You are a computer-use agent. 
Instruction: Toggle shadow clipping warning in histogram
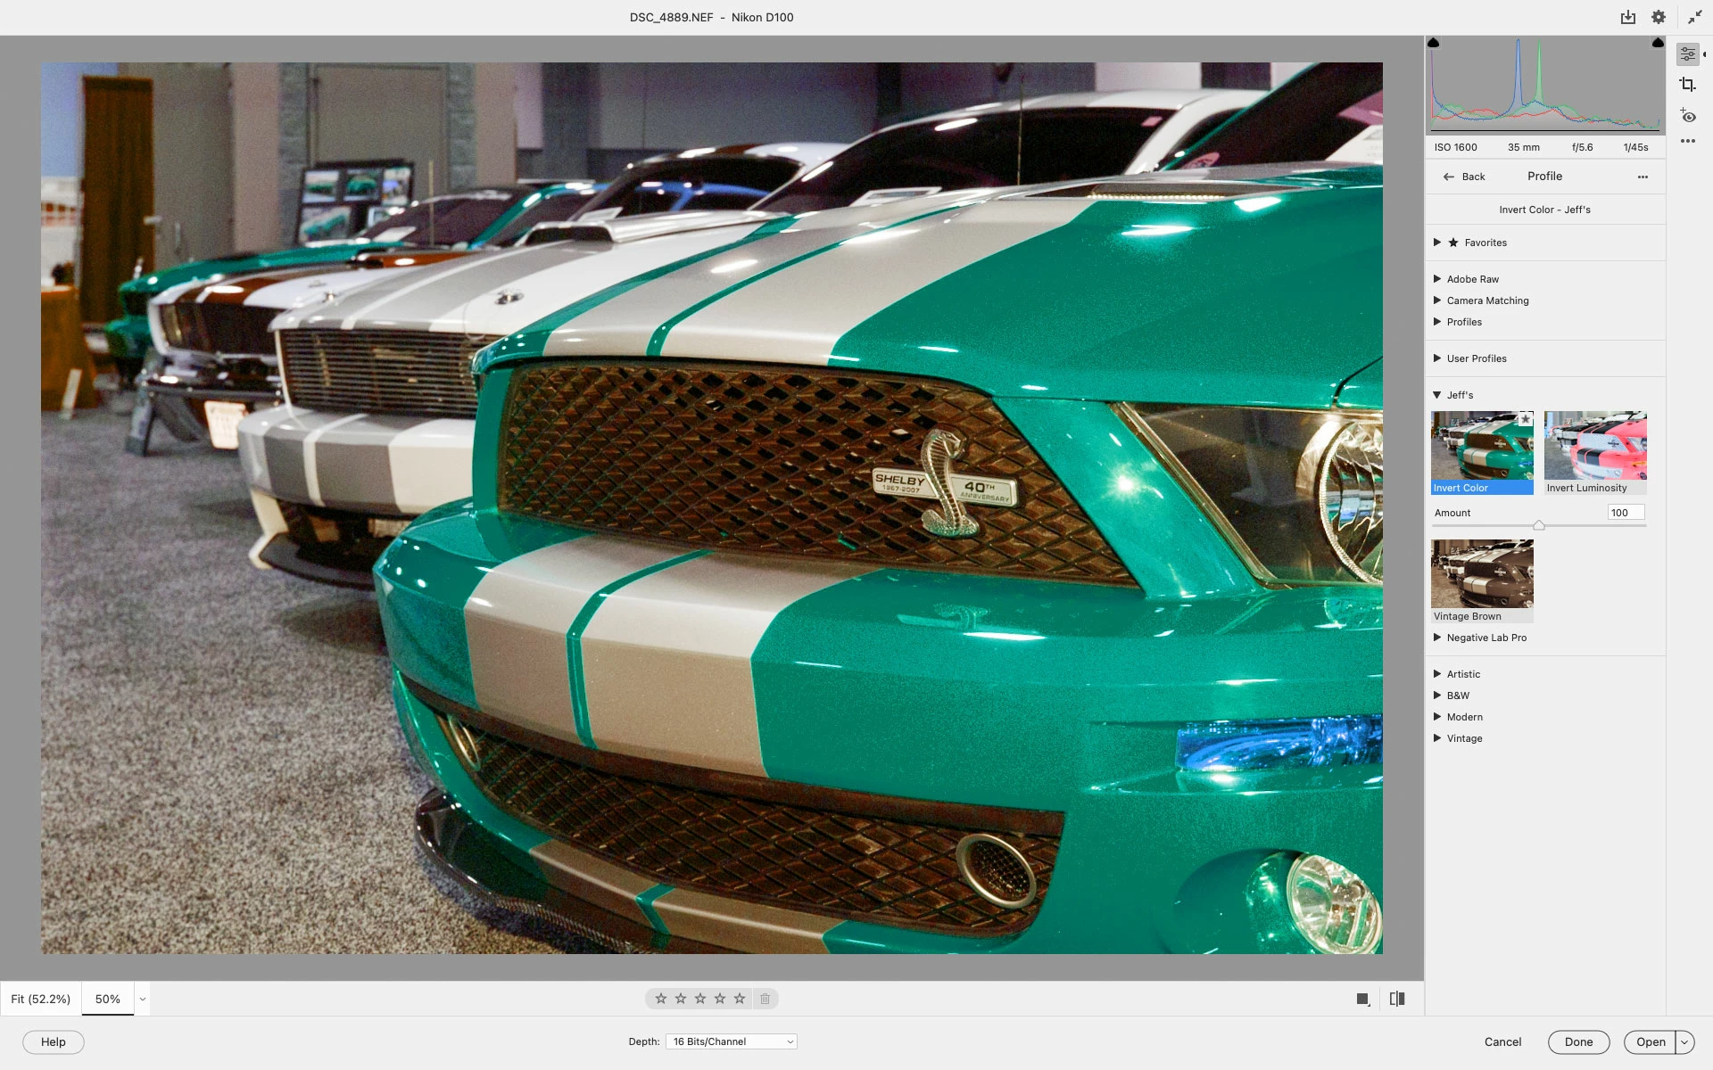click(x=1434, y=43)
